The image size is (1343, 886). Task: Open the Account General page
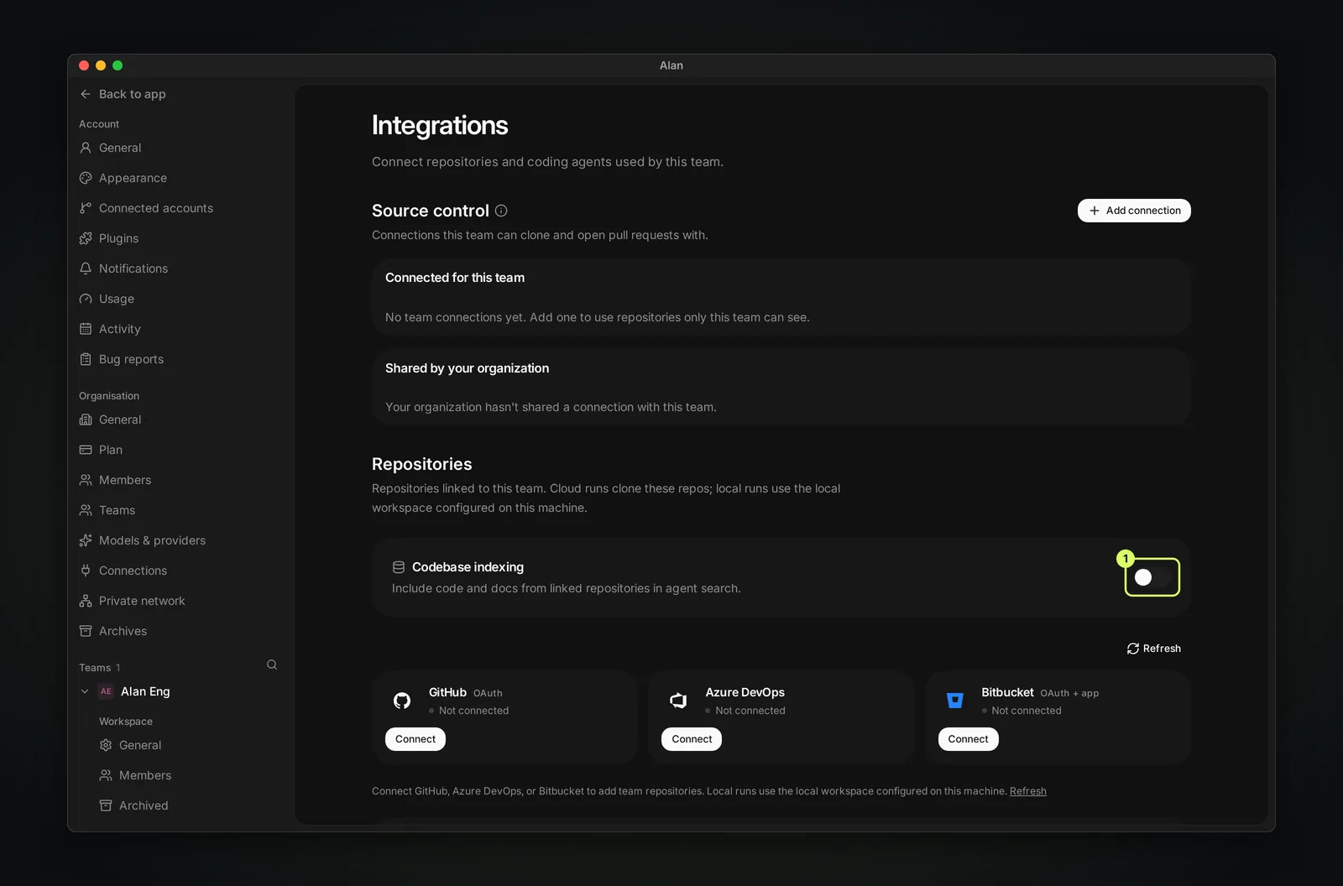120,148
